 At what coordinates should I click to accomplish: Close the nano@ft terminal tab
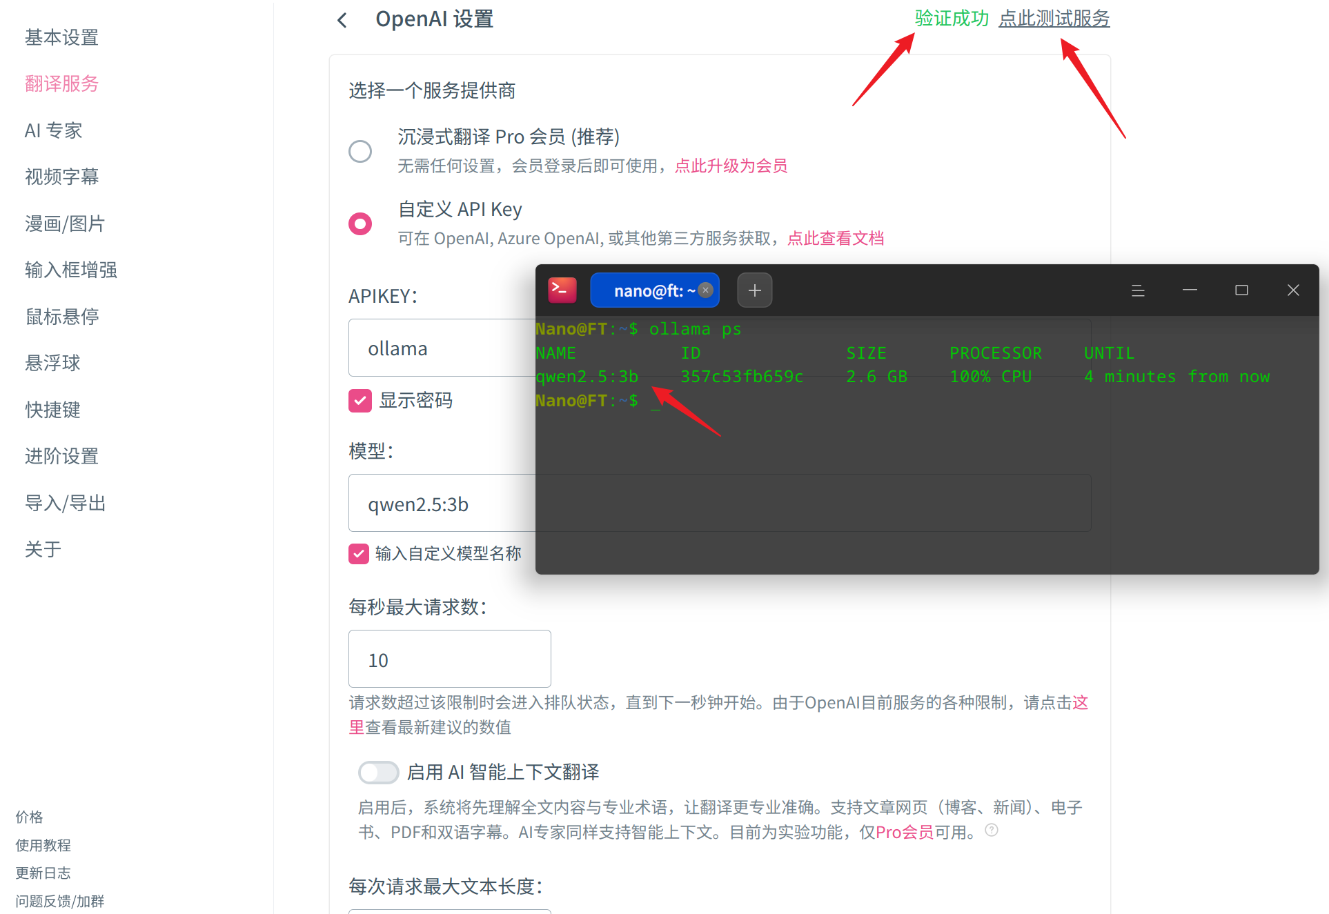pos(705,290)
